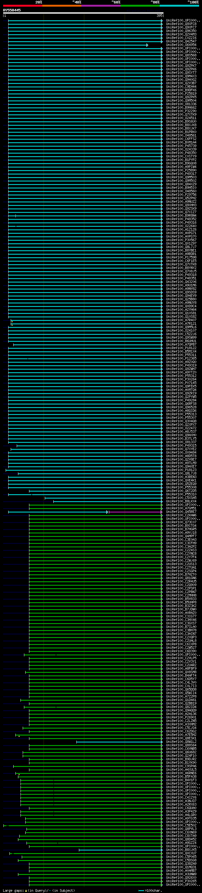Click the cyan alignment bar for Q9XFC8
The height and width of the screenshot is (893, 202).
click(85, 24)
